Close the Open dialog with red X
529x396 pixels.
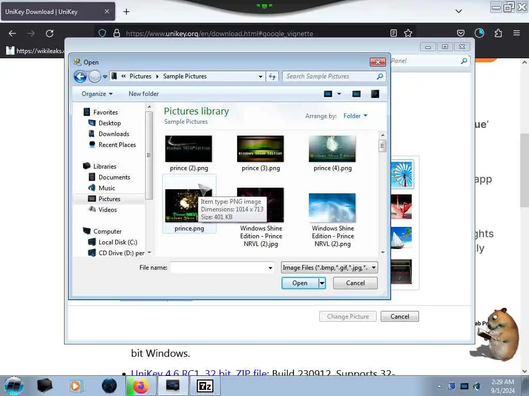click(x=378, y=62)
